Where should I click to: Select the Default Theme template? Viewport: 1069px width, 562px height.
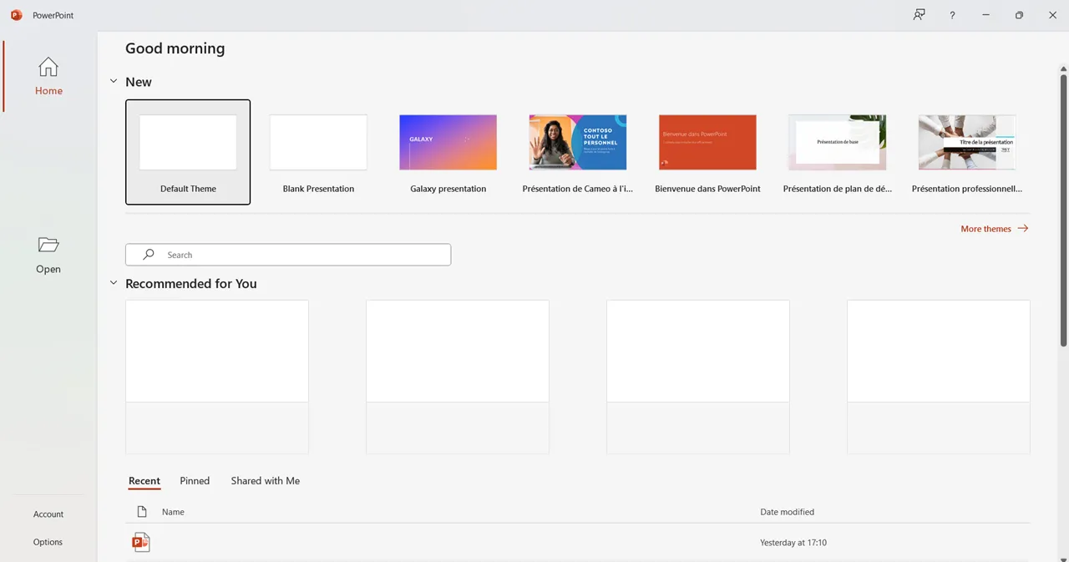pos(188,152)
